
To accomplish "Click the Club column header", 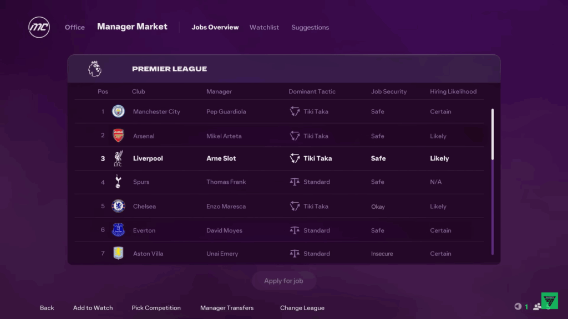I will [138, 91].
